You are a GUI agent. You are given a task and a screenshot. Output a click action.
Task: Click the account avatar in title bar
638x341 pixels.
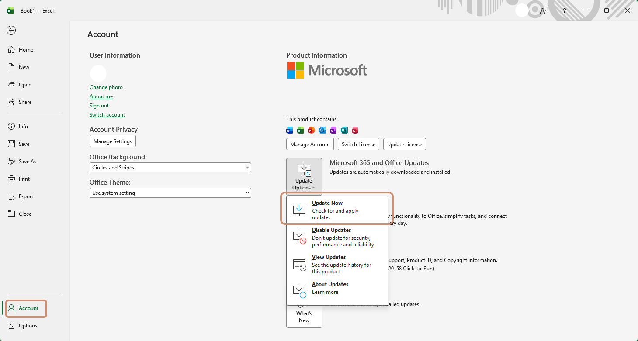522,10
